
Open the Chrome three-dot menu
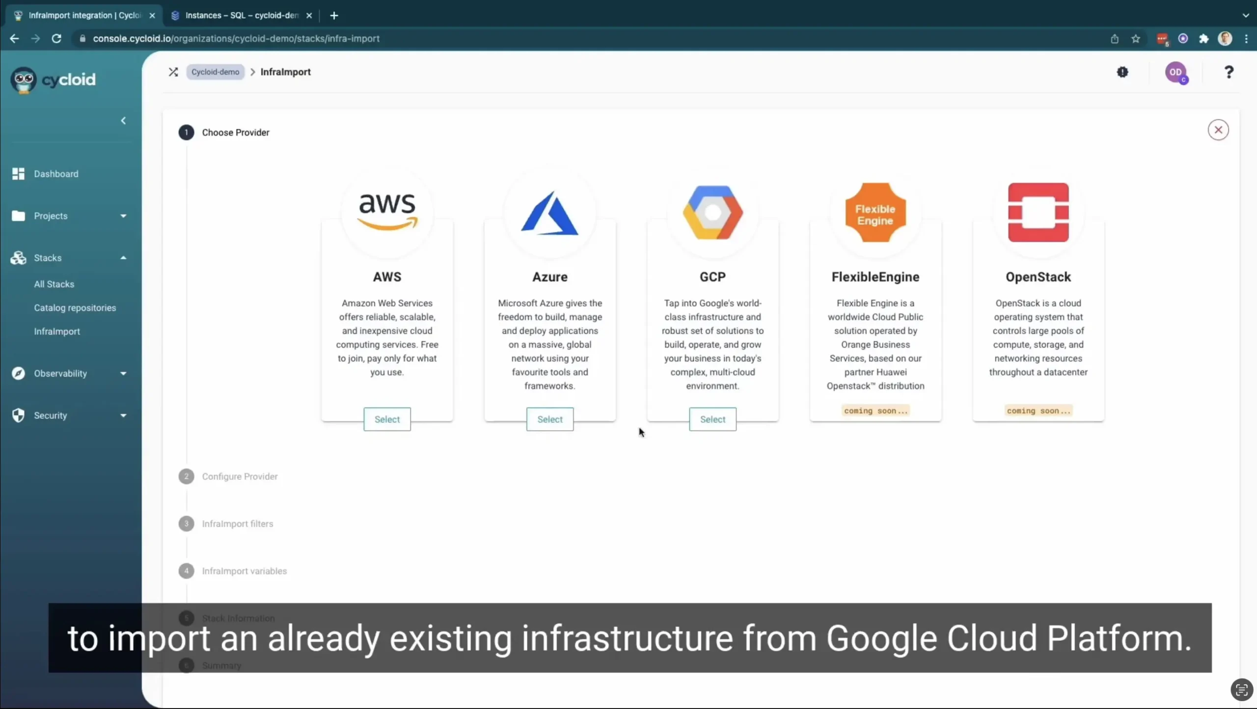coord(1246,39)
